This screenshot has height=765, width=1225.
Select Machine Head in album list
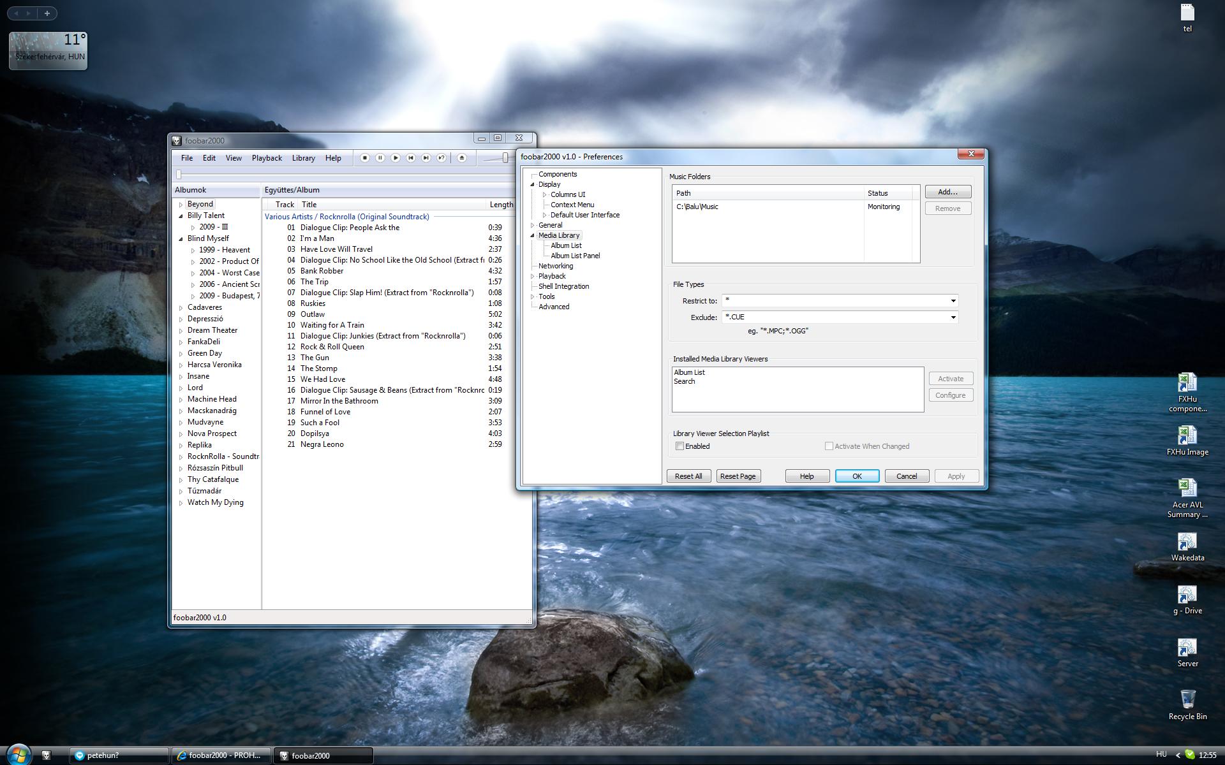[212, 399]
